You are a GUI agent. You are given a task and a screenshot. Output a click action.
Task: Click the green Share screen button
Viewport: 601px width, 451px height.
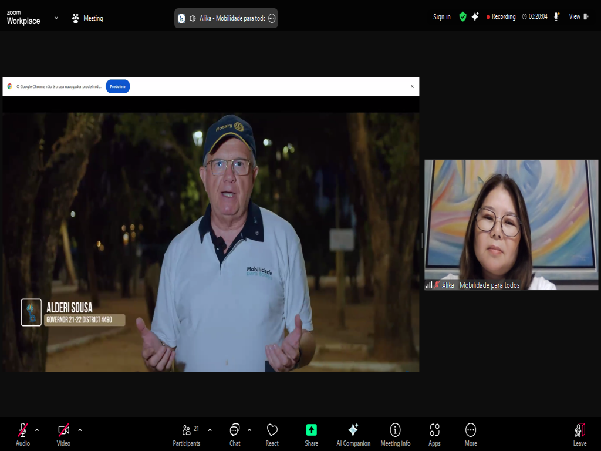311,434
